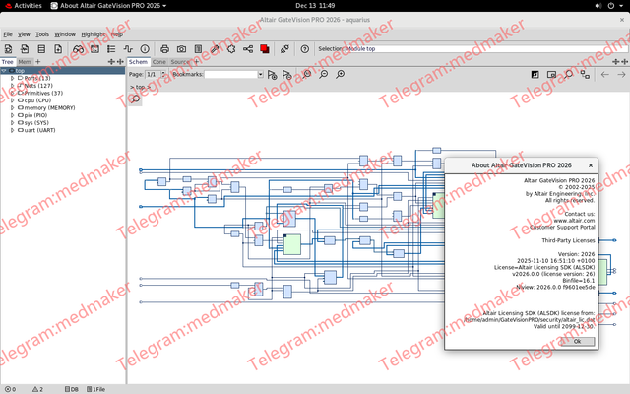Click the warning triangle count in status bar

37,389
